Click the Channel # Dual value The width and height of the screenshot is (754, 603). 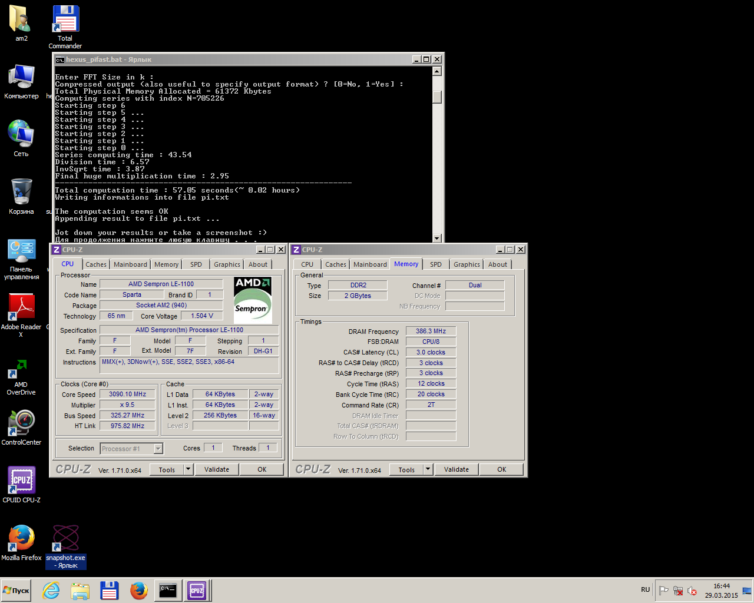[x=475, y=285]
